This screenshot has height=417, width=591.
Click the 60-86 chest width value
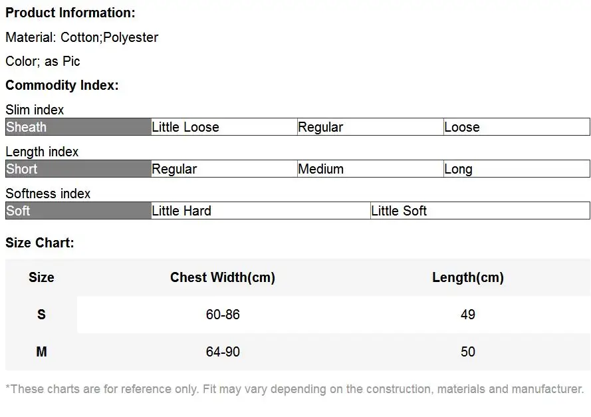click(x=223, y=315)
